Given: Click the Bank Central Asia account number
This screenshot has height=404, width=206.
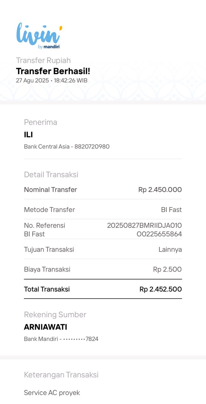Looking at the screenshot, I should point(67,146).
